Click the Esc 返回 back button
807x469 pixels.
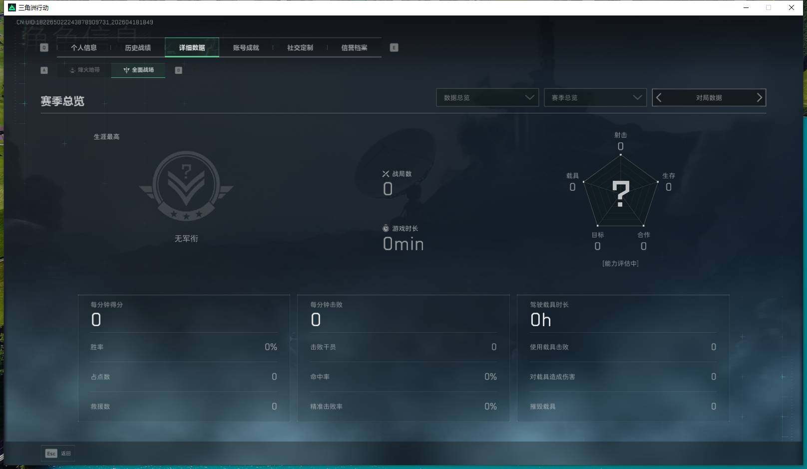[x=58, y=454]
